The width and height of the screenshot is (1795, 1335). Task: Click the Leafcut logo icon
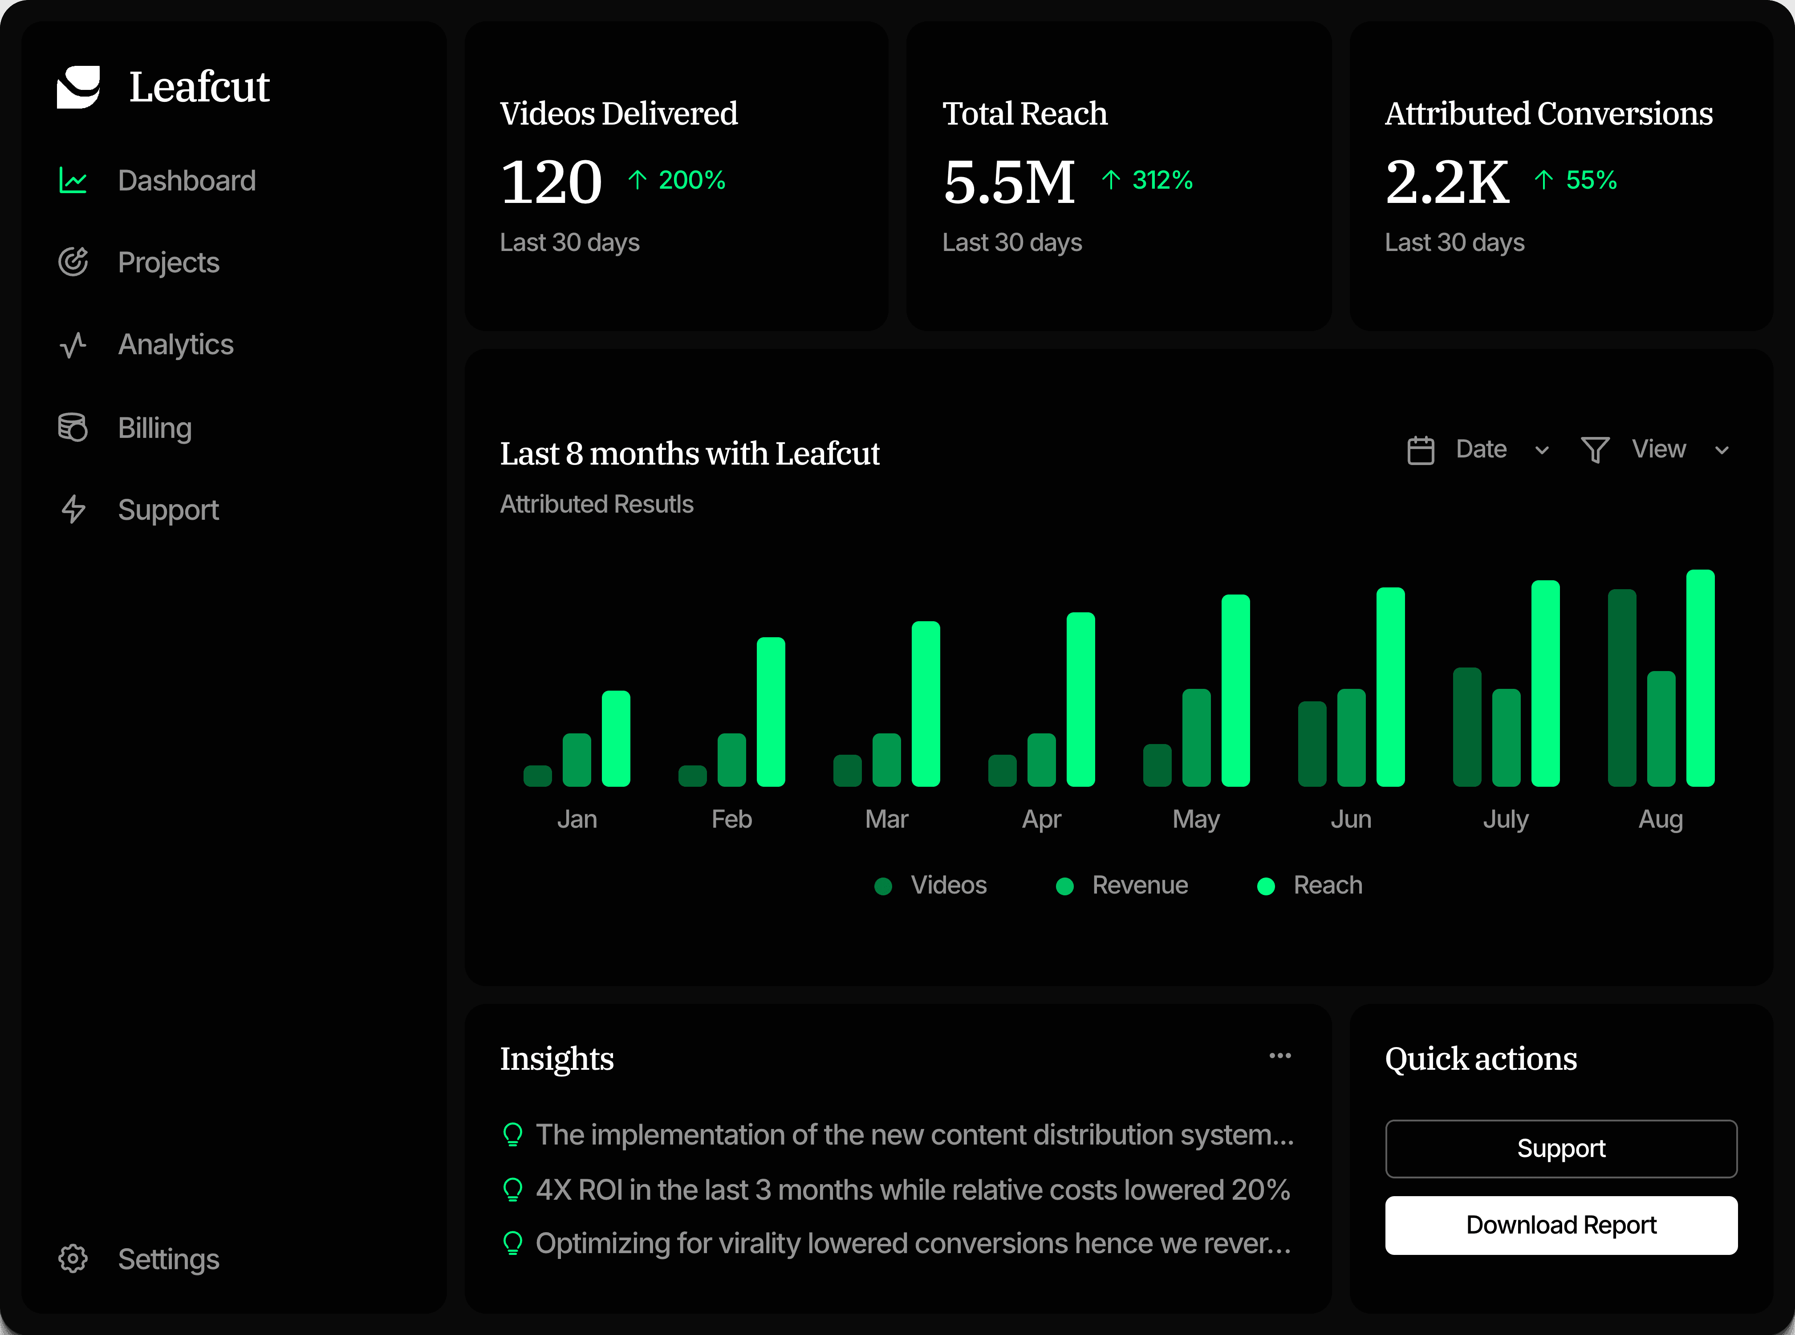pos(78,86)
